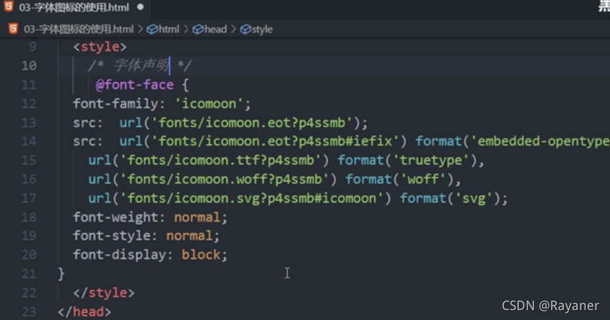Viewport: 610px width, 320px height.
Task: Click 'fonts/icomoon.woff?p4ssmb' url string
Action: [x=224, y=179]
